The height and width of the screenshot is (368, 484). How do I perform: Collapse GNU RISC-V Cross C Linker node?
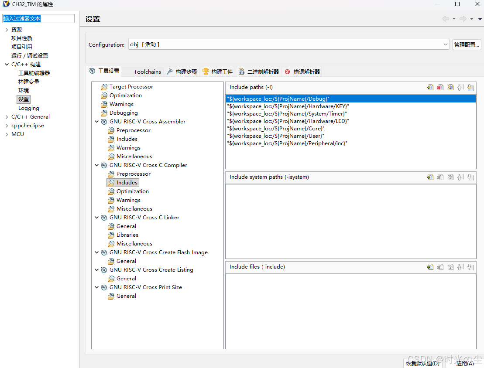point(96,218)
